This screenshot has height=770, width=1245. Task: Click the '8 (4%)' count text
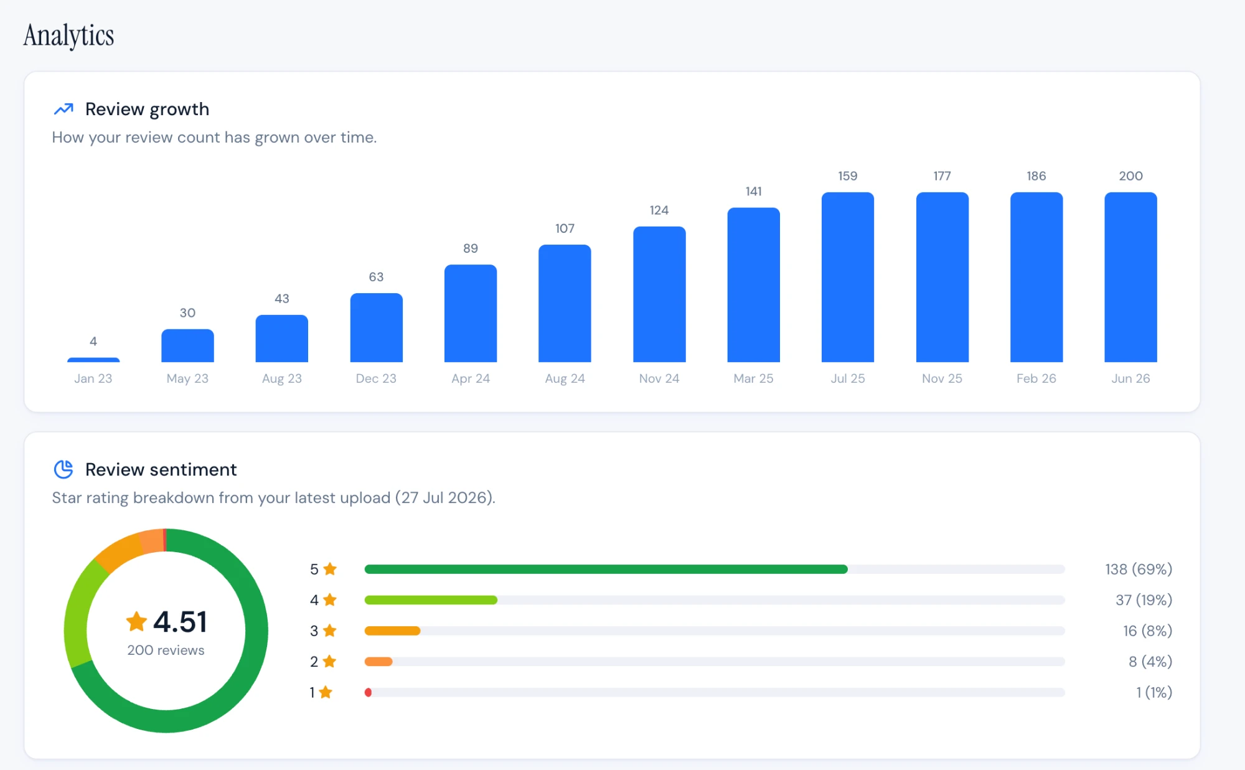tap(1150, 661)
